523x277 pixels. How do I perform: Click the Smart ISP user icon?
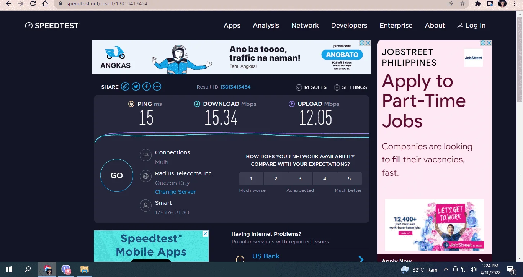(145, 206)
